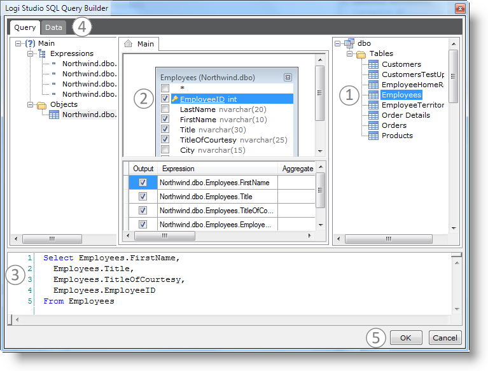Click right arrow of expression grid scrollbar

(x=309, y=235)
